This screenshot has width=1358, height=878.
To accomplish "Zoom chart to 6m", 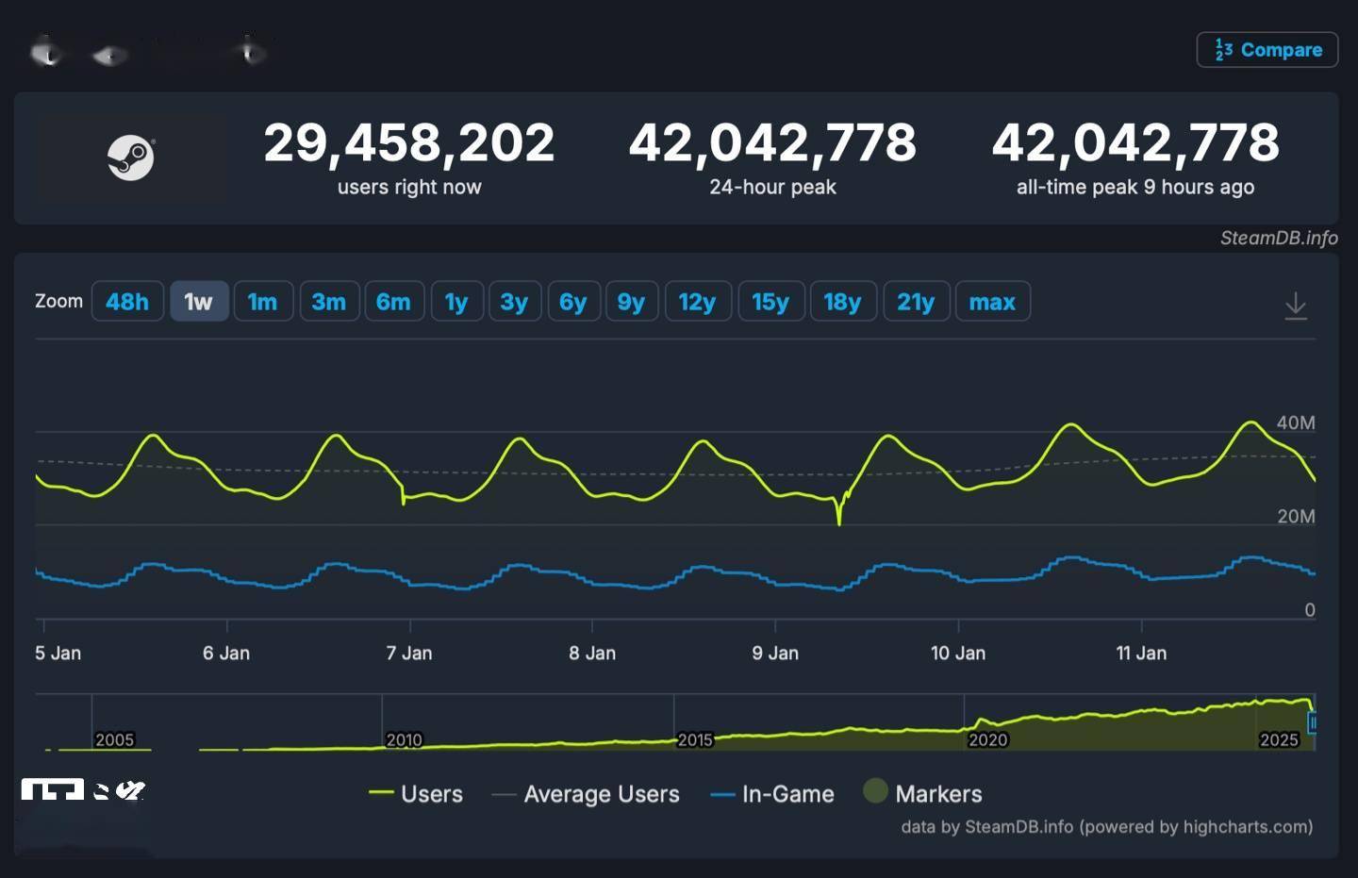I will coord(393,302).
